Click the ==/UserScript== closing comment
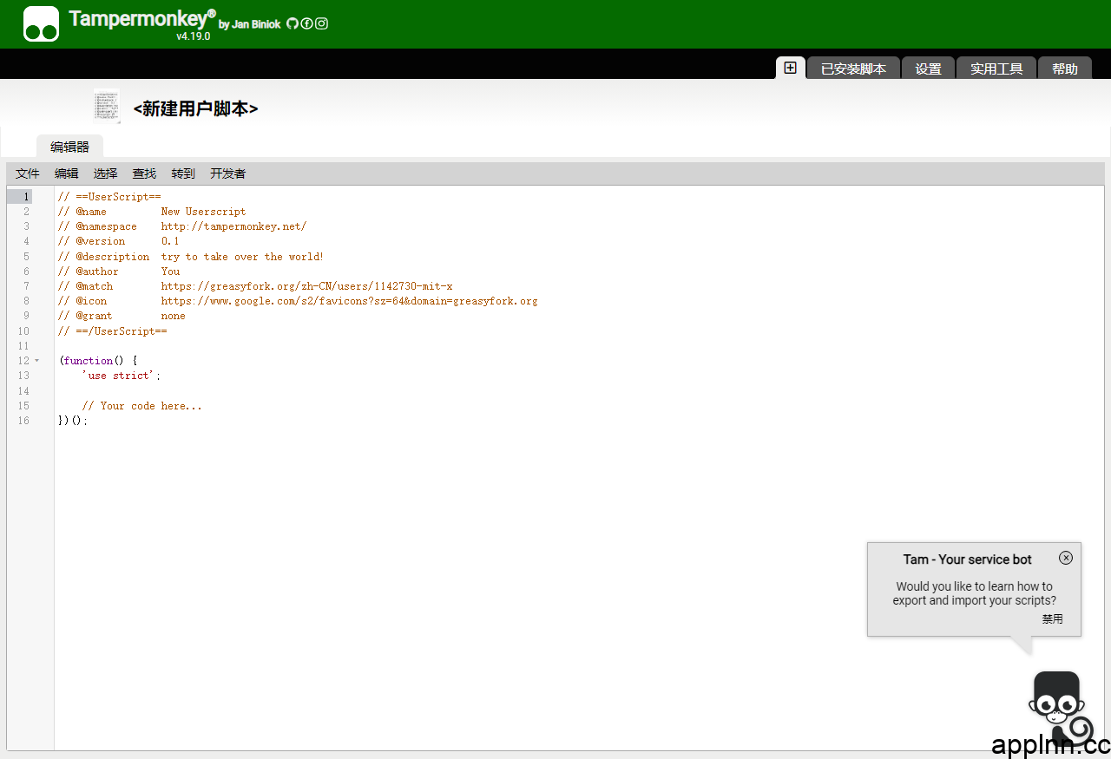The image size is (1111, 759). [113, 331]
